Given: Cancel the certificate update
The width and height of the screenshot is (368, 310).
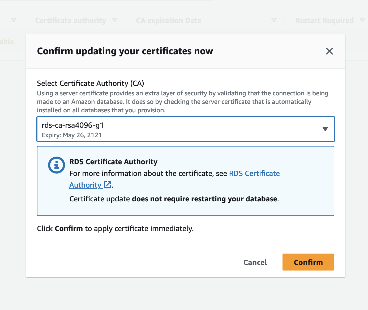Looking at the screenshot, I should 255,262.
